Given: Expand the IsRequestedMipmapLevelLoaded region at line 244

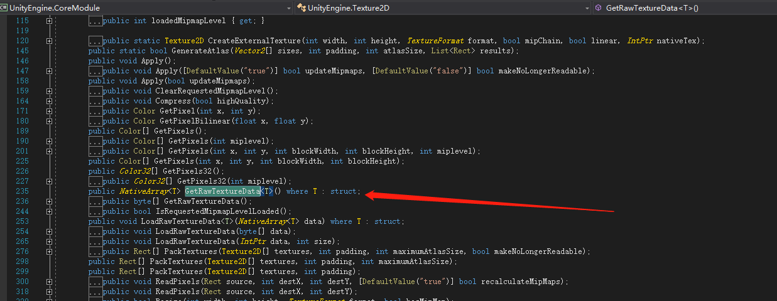Looking at the screenshot, I should (49, 211).
